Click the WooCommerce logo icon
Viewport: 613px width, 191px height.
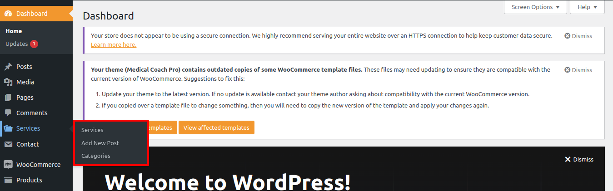(x=8, y=165)
